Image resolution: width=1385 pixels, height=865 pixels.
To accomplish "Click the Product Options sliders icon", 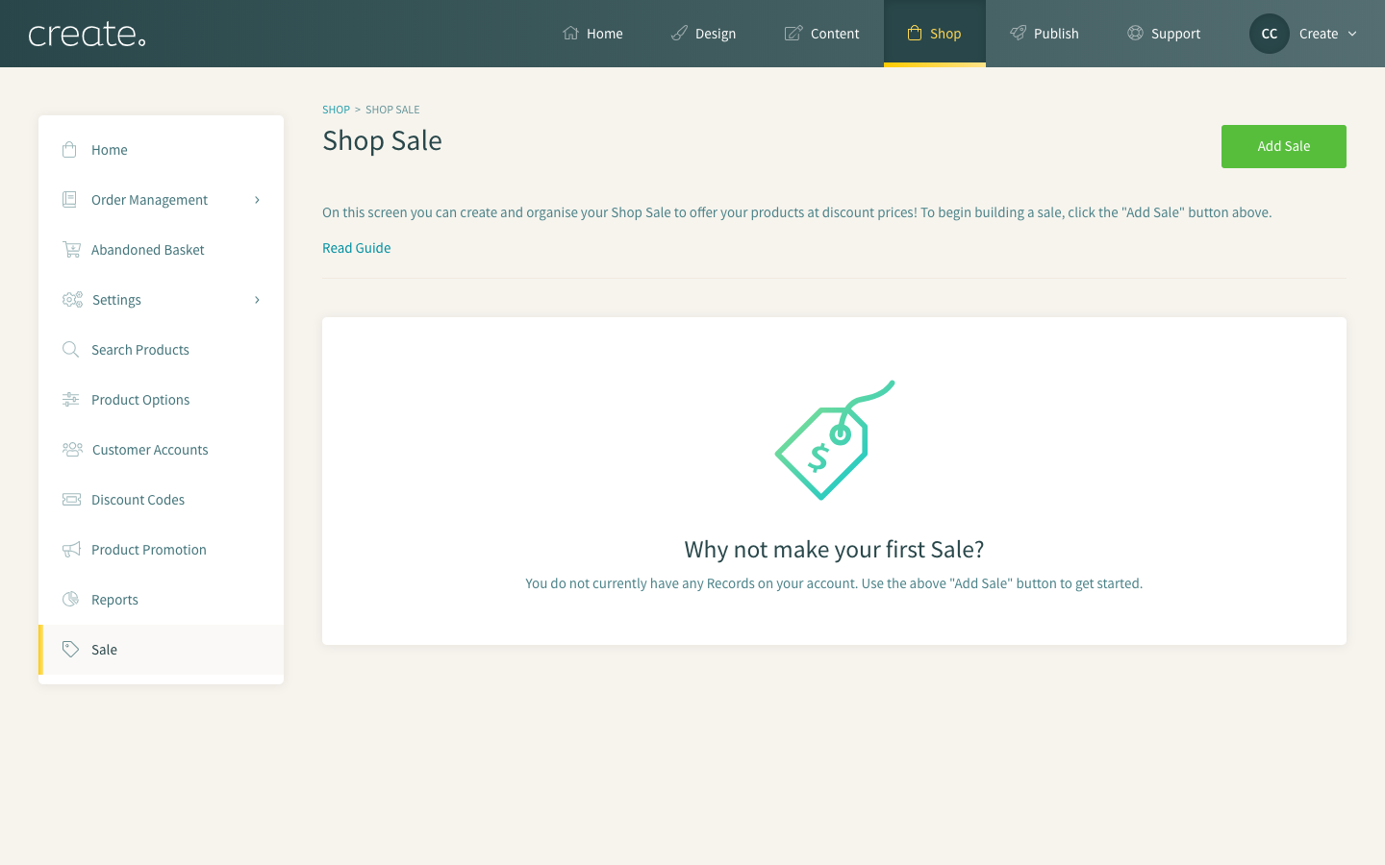I will click(x=70, y=399).
